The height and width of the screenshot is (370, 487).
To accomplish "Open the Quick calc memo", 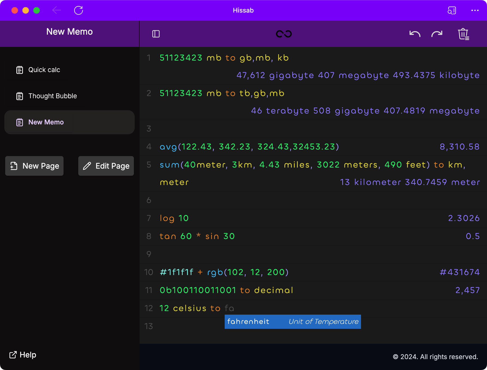I will click(44, 70).
